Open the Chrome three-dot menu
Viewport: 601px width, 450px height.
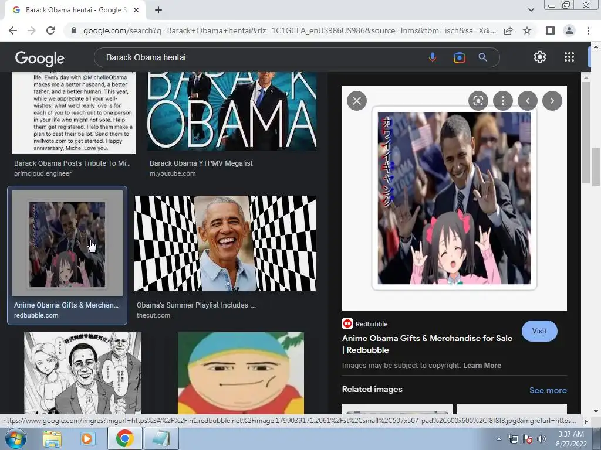click(x=588, y=30)
